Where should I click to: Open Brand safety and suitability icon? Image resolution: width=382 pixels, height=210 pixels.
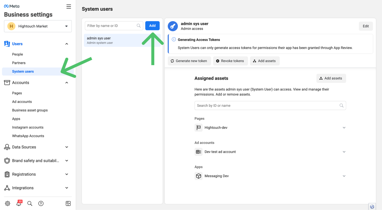(7, 161)
